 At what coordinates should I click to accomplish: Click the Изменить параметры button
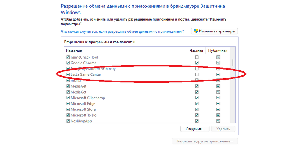215,31
